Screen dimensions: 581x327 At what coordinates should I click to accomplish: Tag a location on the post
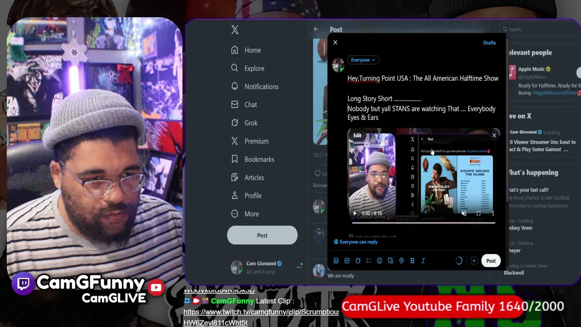pos(401,261)
